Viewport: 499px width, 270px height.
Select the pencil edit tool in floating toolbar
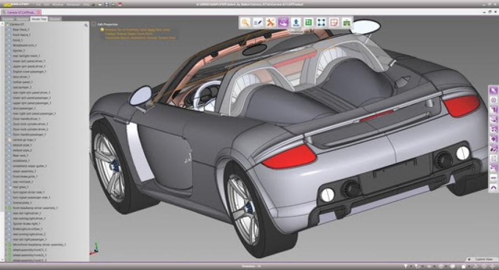point(258,23)
